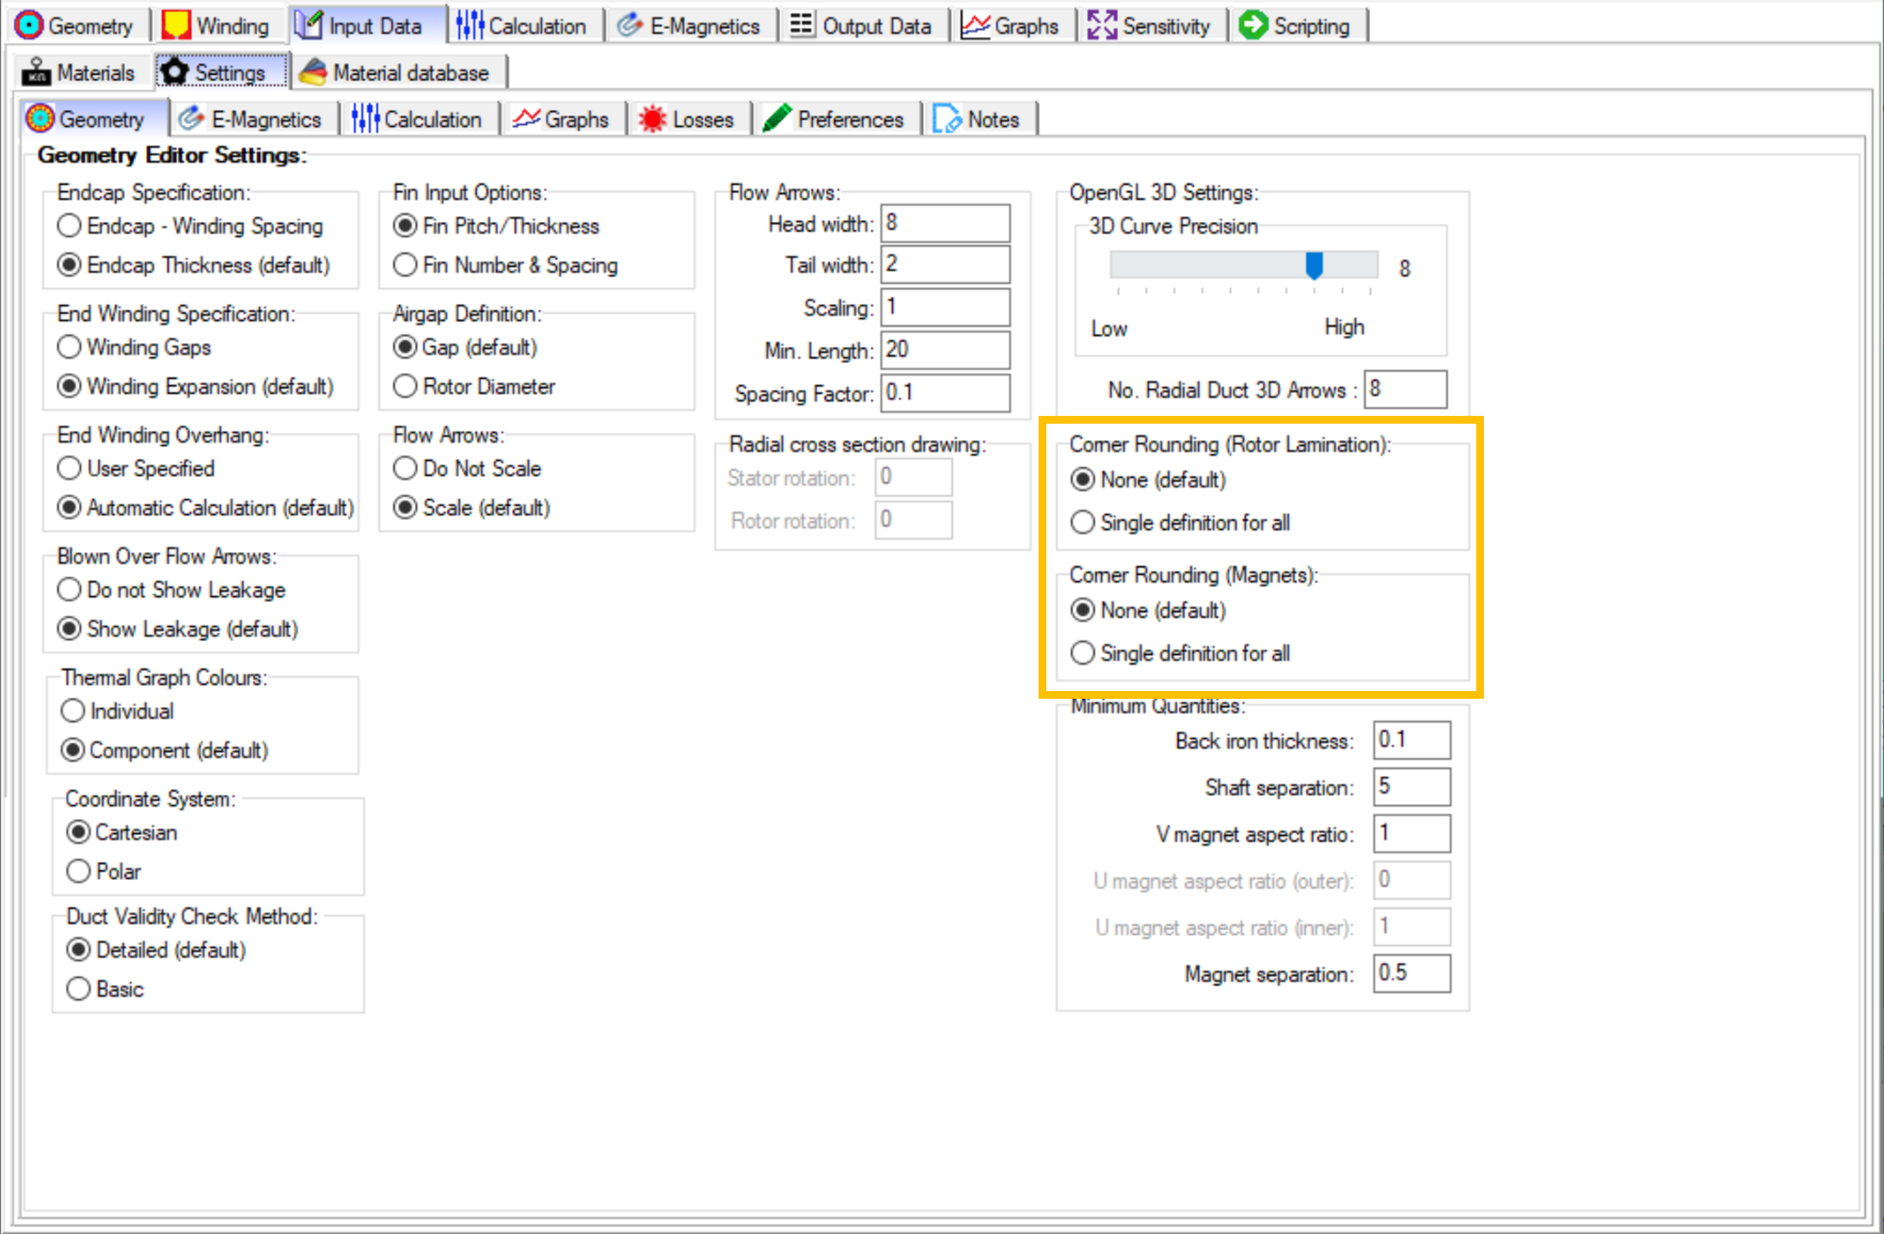The height and width of the screenshot is (1234, 1884).
Task: Click the 3D Curve Precision slider handle
Action: coord(1314,267)
